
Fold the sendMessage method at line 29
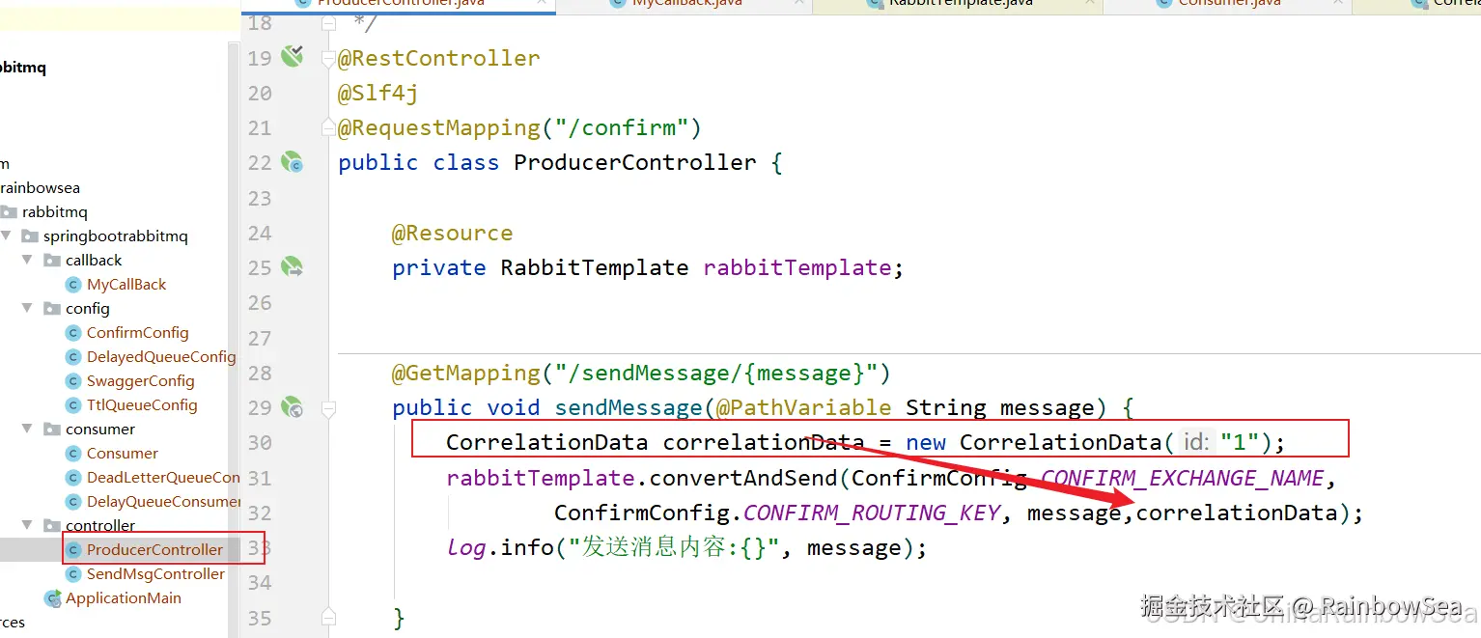pos(328,408)
